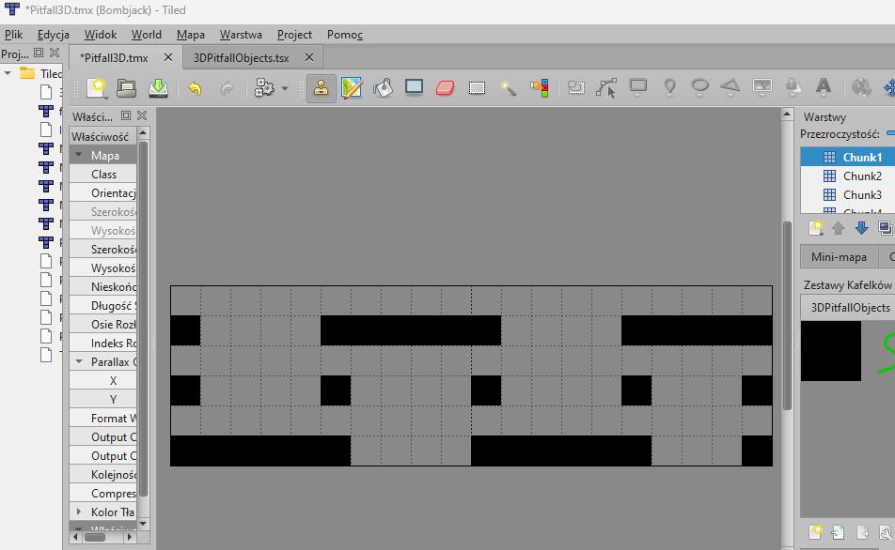This screenshot has width=895, height=550.
Task: Float the Properties panel
Action: point(126,115)
